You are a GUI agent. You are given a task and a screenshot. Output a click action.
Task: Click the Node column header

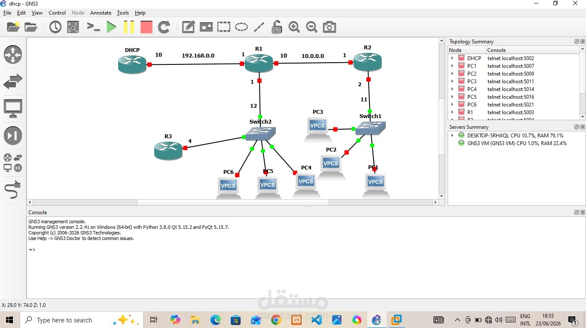[x=467, y=50]
